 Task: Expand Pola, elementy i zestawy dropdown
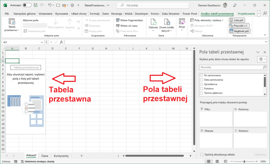tap(207, 20)
